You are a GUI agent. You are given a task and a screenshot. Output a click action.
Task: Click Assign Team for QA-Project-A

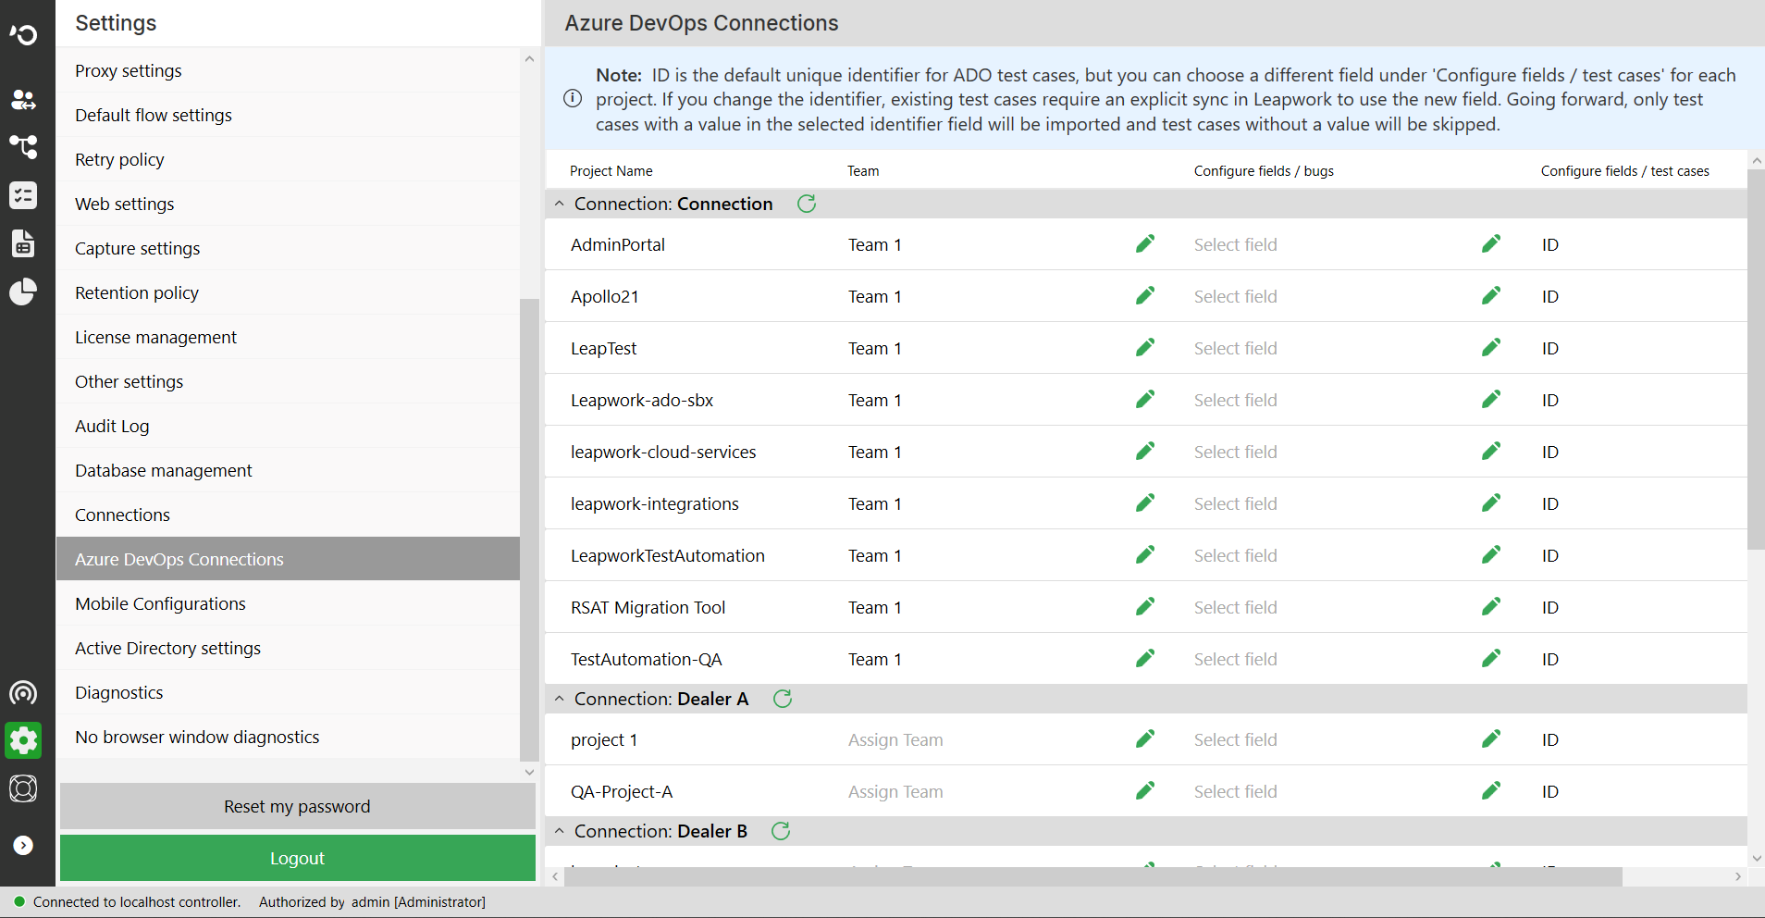pos(895,791)
